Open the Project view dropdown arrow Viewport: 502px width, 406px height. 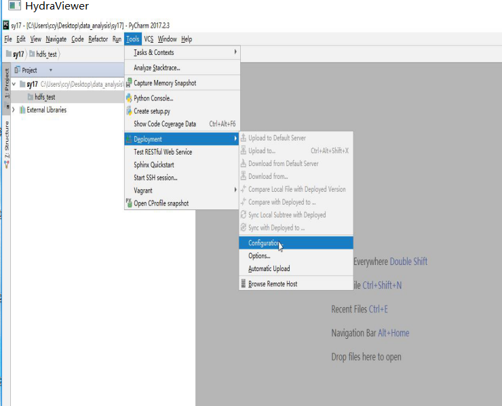(50, 70)
